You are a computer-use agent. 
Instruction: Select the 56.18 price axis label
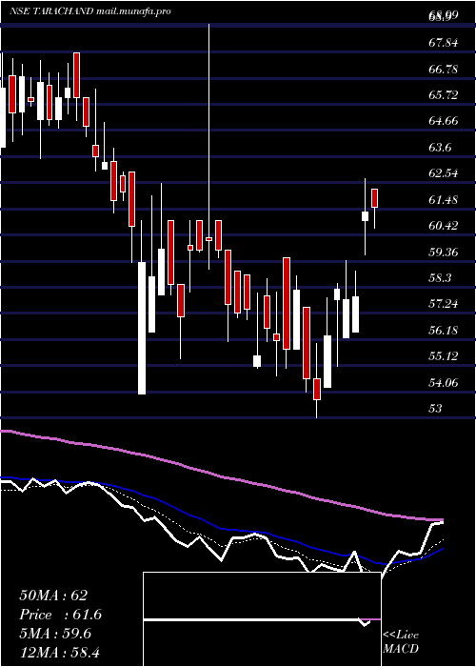tap(444, 330)
